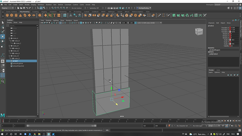Click the Redo icon in status line
The height and width of the screenshot is (136, 242).
[x=30, y=8]
